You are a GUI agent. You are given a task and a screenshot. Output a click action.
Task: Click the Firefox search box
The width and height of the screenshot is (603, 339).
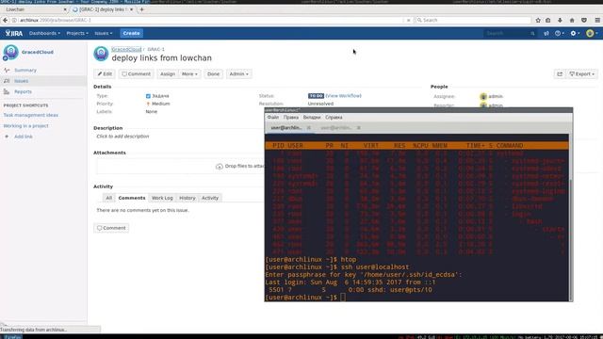pyautogui.click(x=473, y=20)
